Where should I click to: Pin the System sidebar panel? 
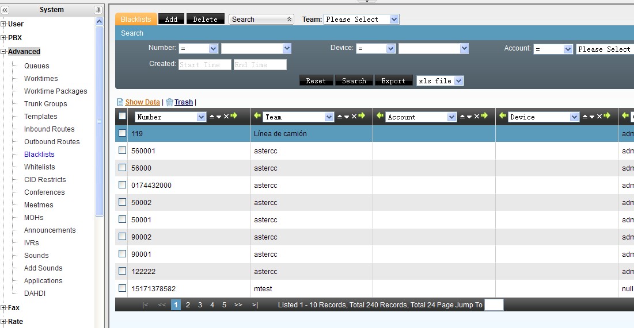(98, 10)
